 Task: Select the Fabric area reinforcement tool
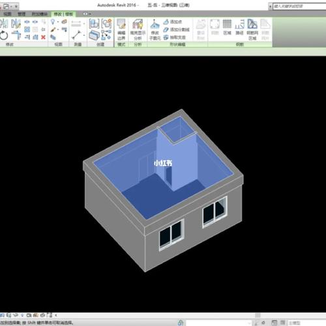[252, 29]
